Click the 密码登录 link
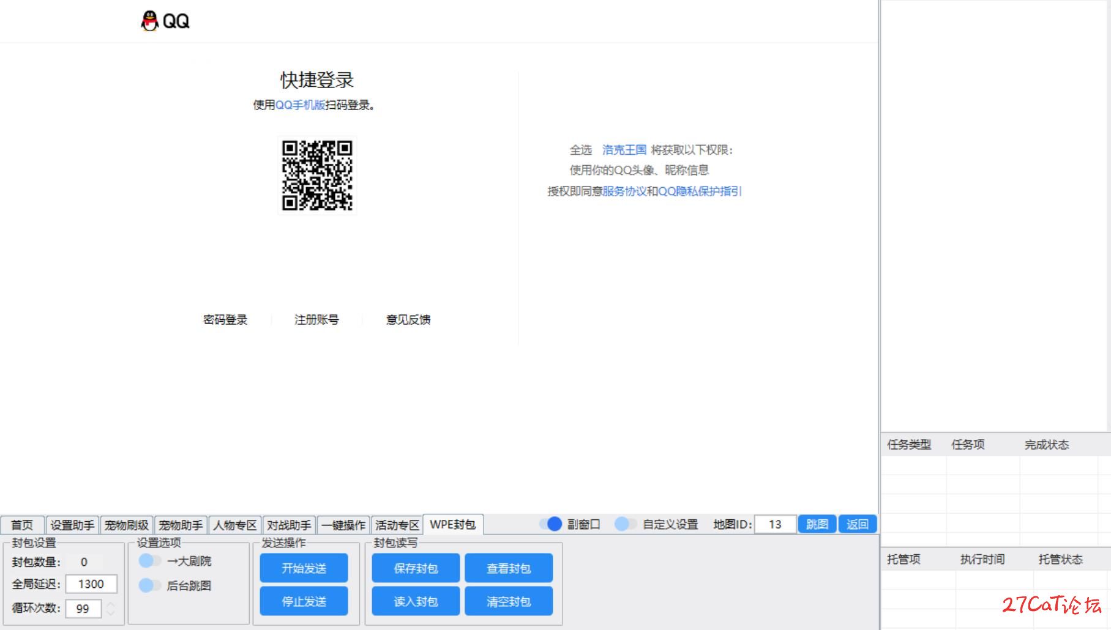The width and height of the screenshot is (1111, 630). (x=225, y=320)
